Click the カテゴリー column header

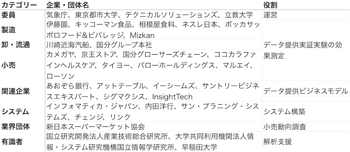pos(19,5)
